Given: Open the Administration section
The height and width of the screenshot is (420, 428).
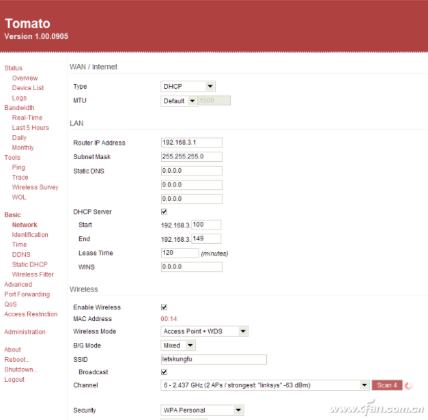Looking at the screenshot, I should 25,332.
